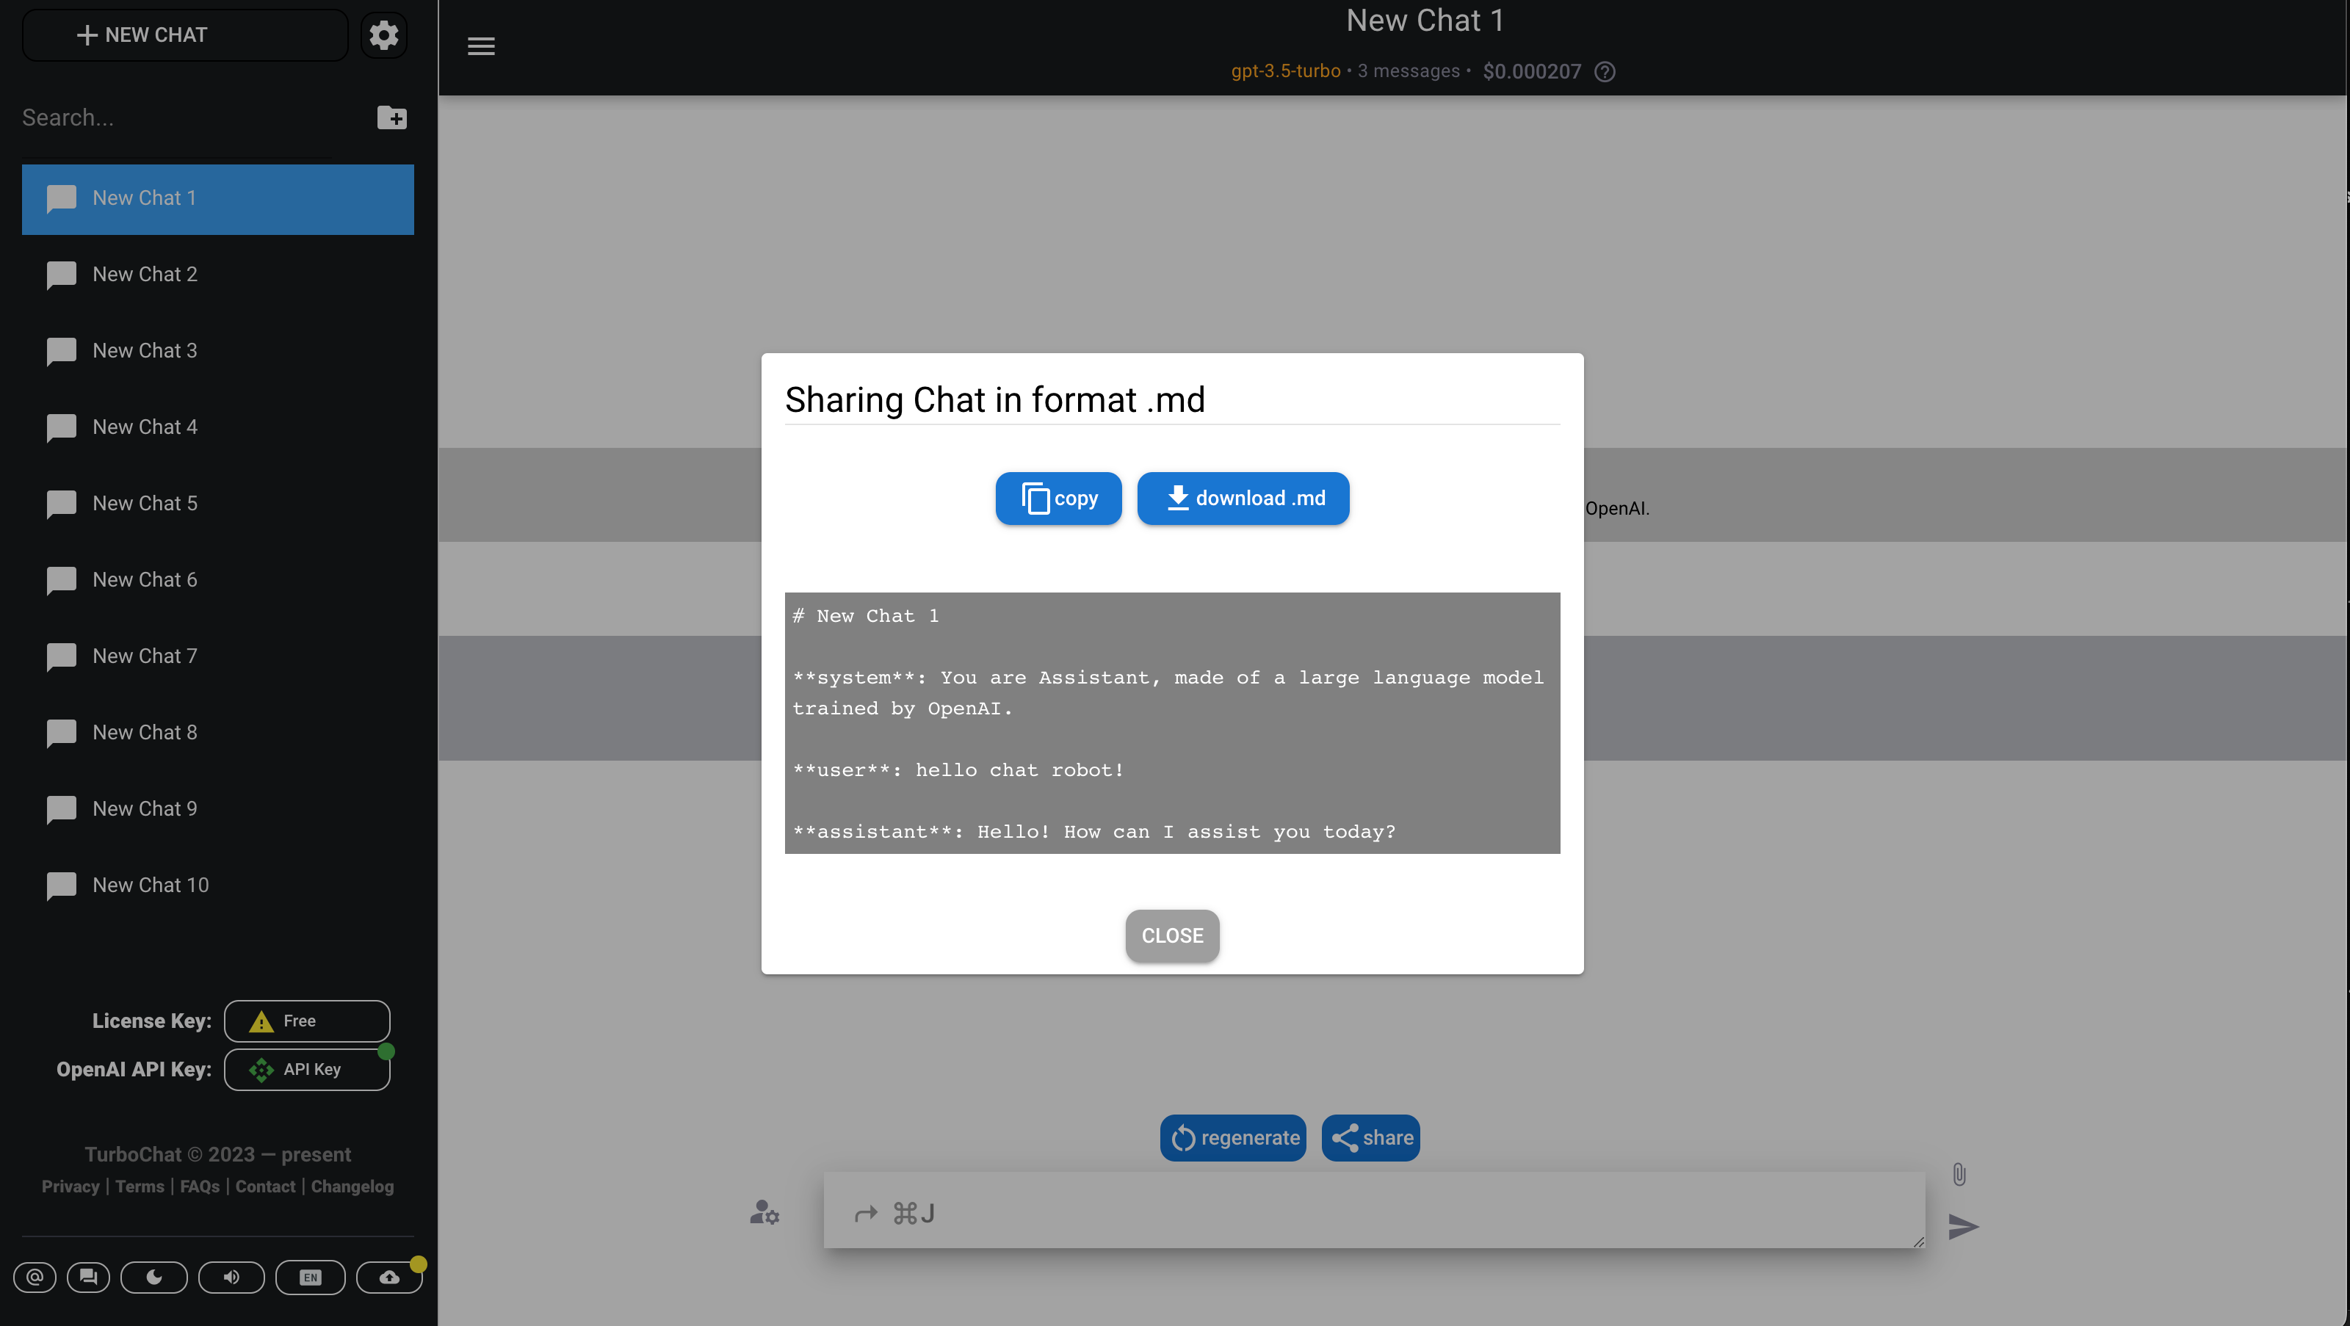Open the EN language selector
Image resolution: width=2350 pixels, height=1326 pixels.
tap(310, 1277)
